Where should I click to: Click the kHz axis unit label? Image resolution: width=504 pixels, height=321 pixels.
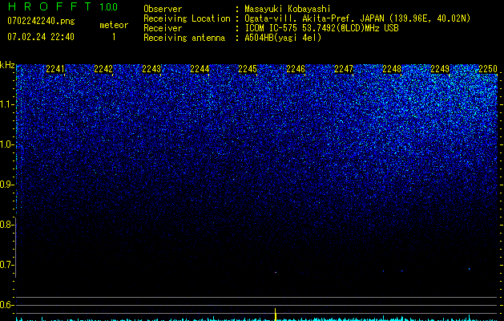pos(7,65)
